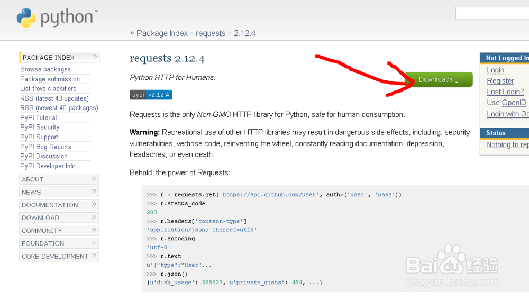Expand DOCUMENTATION chevron arrow
Screen dimensions: 529x300
94,204
